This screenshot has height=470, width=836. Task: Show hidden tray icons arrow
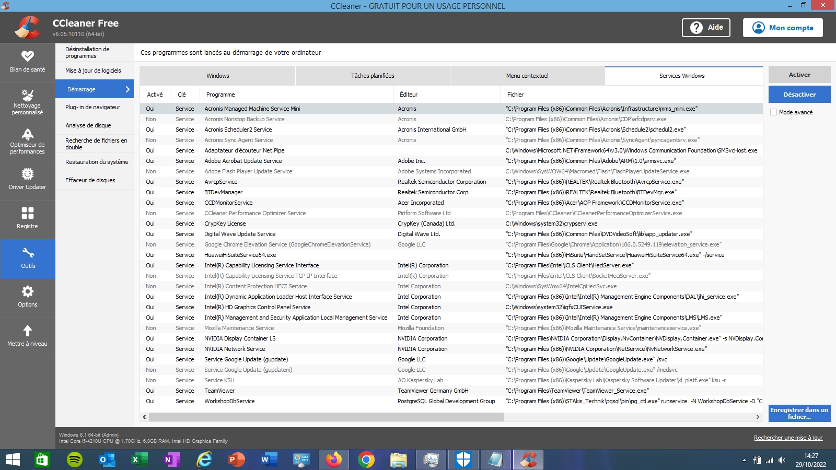click(744, 460)
